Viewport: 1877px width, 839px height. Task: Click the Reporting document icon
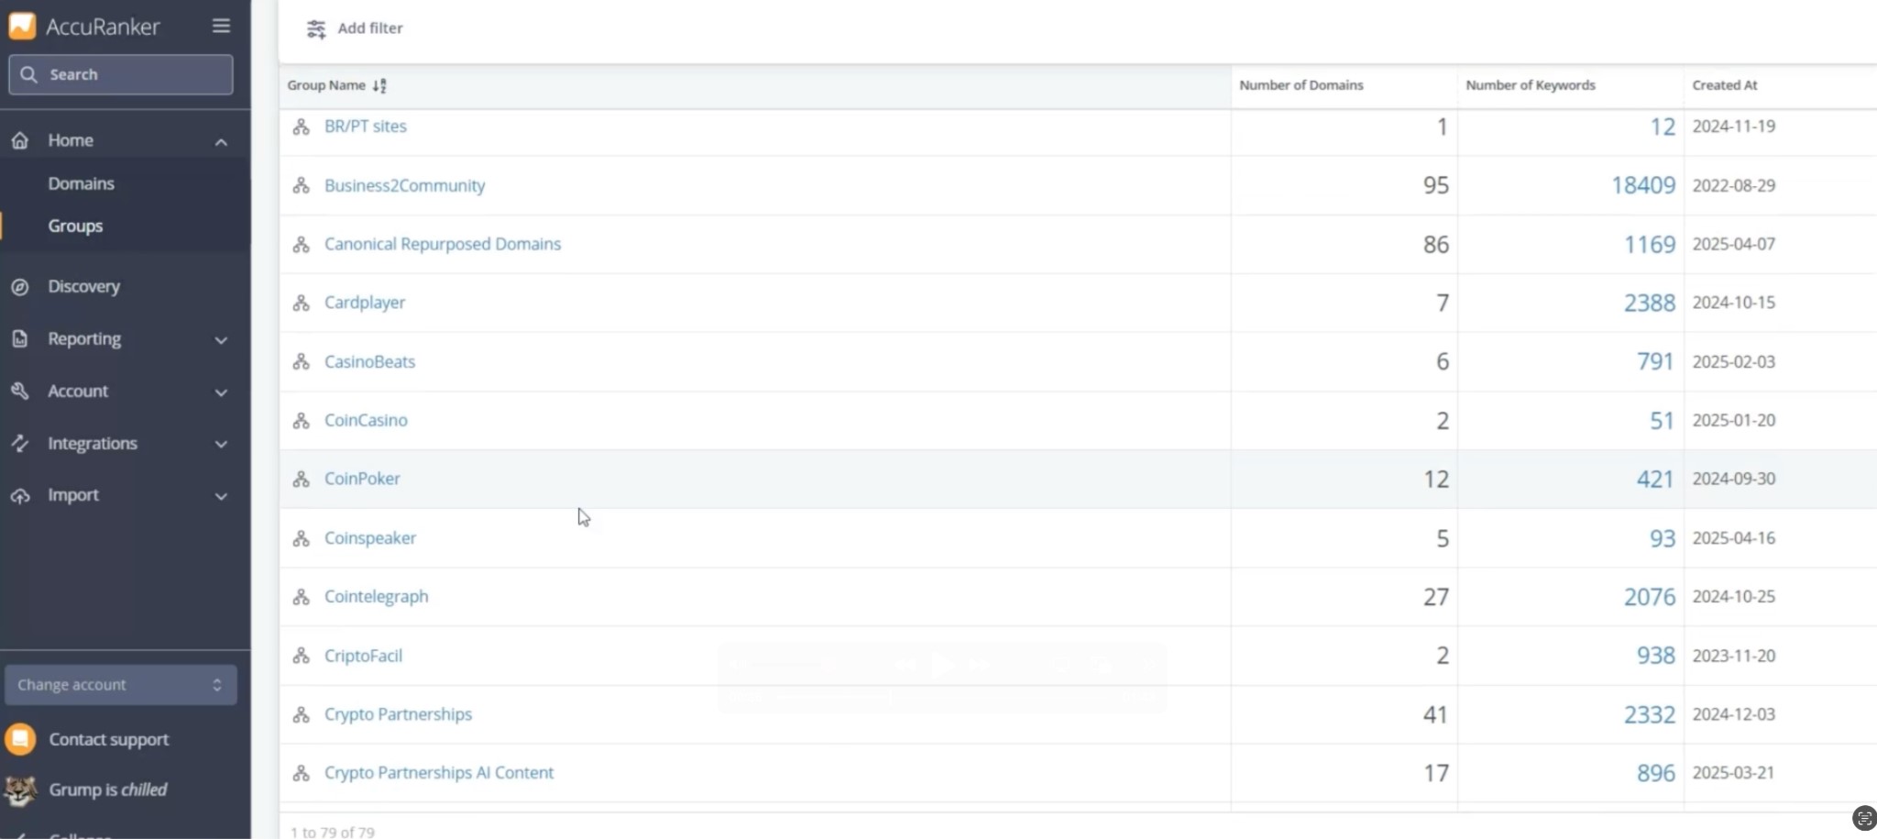[x=20, y=338]
